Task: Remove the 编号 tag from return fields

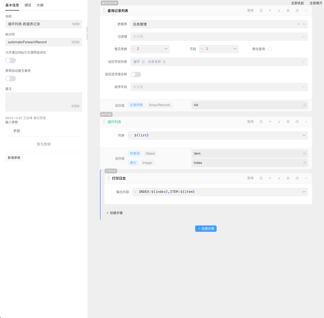Action: [143, 62]
